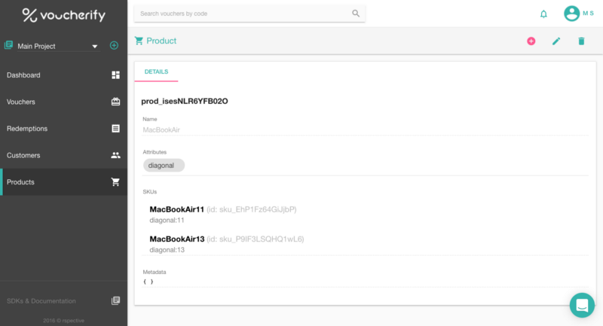The width and height of the screenshot is (603, 326).
Task: Click the Dashboard grid icon
Action: [x=115, y=75]
